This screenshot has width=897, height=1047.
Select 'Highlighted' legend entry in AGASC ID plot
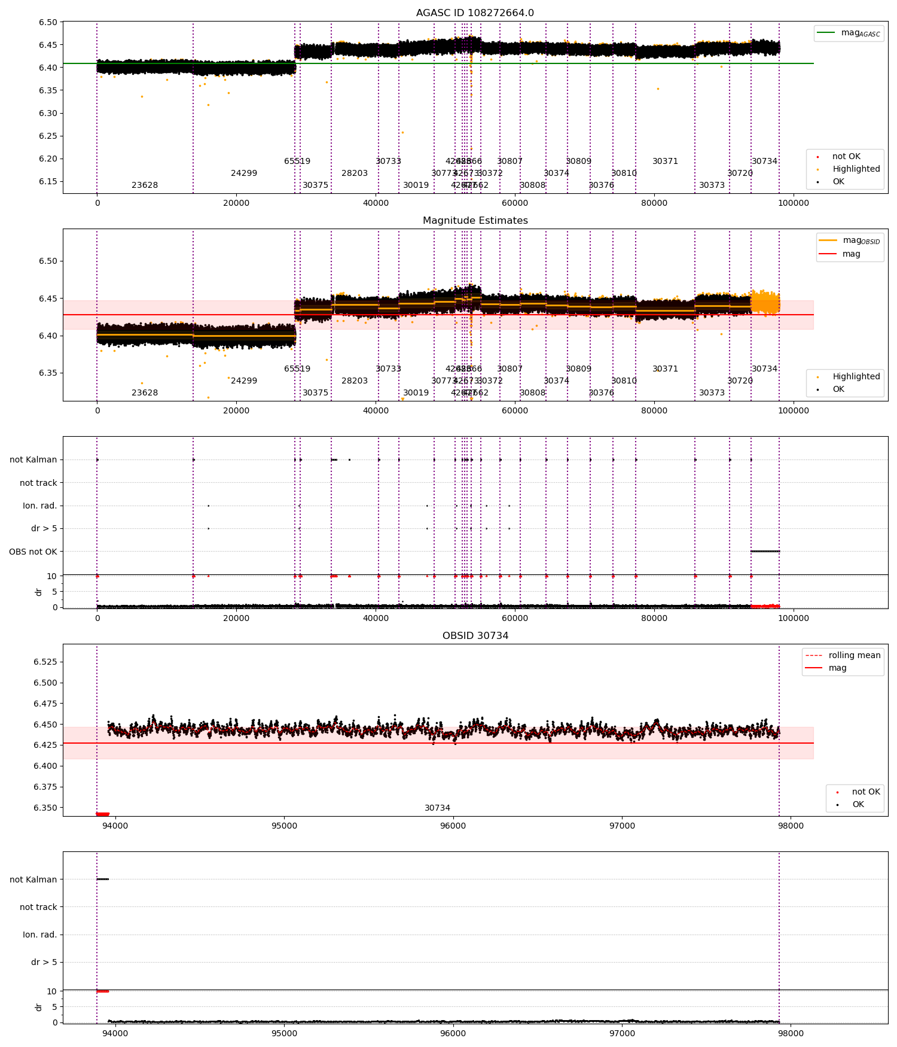[848, 169]
